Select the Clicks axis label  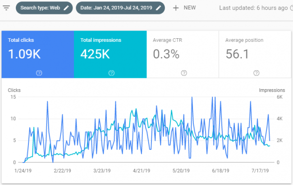tap(14, 90)
